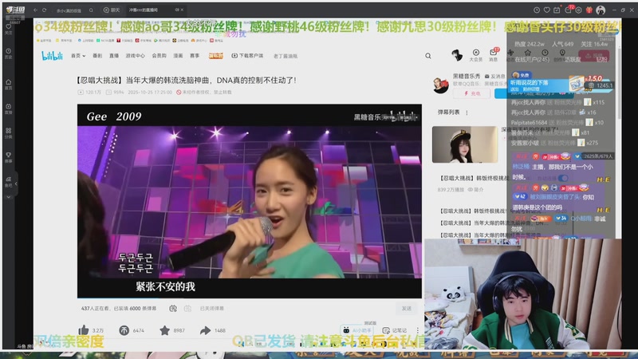
Task: Click the 充电 button
Action: point(471,93)
